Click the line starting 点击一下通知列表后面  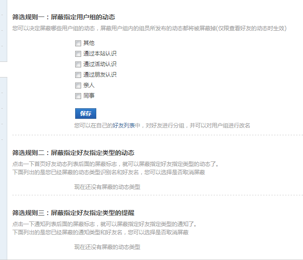[105, 224]
